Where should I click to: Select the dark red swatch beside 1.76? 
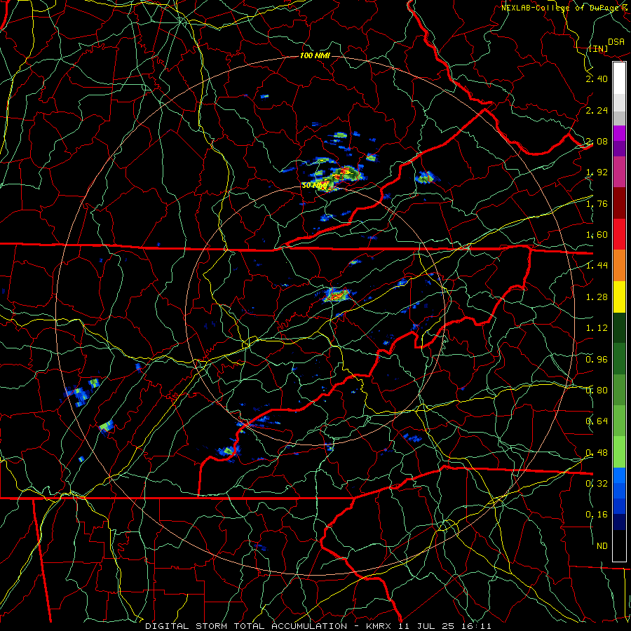click(619, 203)
